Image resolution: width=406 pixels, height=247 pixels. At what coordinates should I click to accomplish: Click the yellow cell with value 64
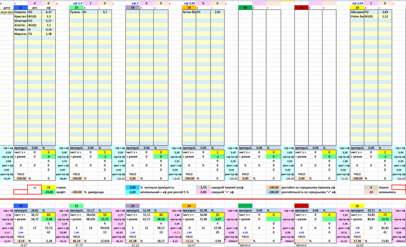pyautogui.click(x=48, y=215)
